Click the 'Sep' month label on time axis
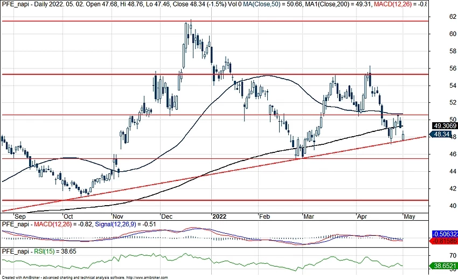The image size is (458, 280). tap(20, 216)
